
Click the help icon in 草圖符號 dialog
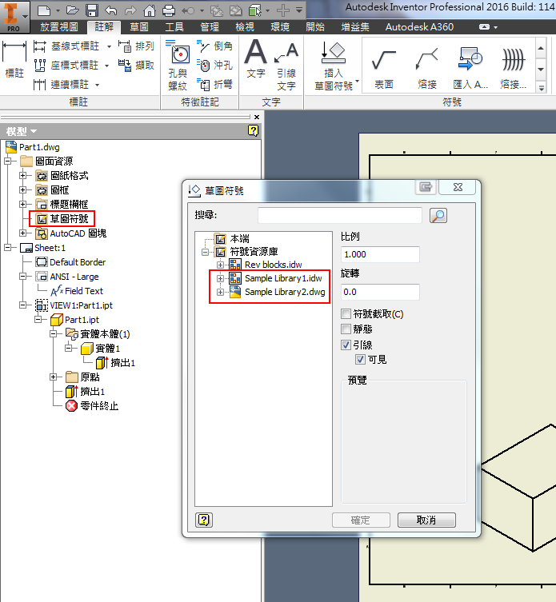(x=204, y=520)
